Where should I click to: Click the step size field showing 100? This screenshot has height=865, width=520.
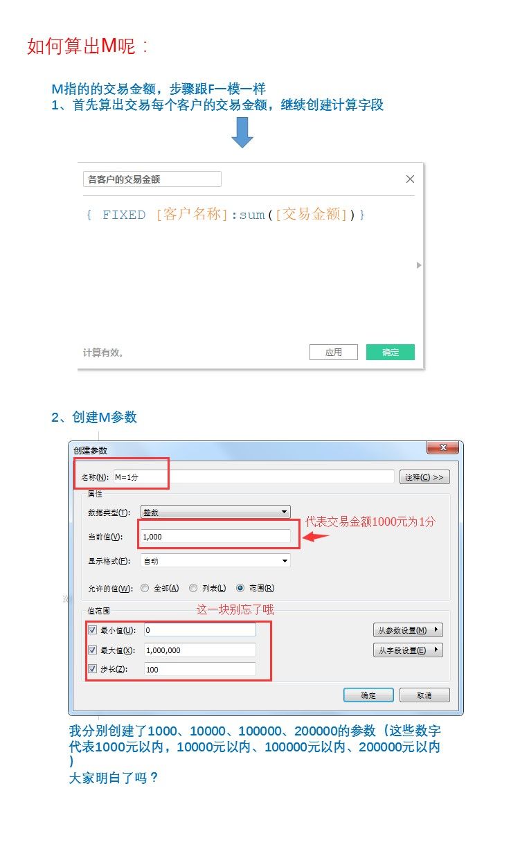(x=199, y=670)
